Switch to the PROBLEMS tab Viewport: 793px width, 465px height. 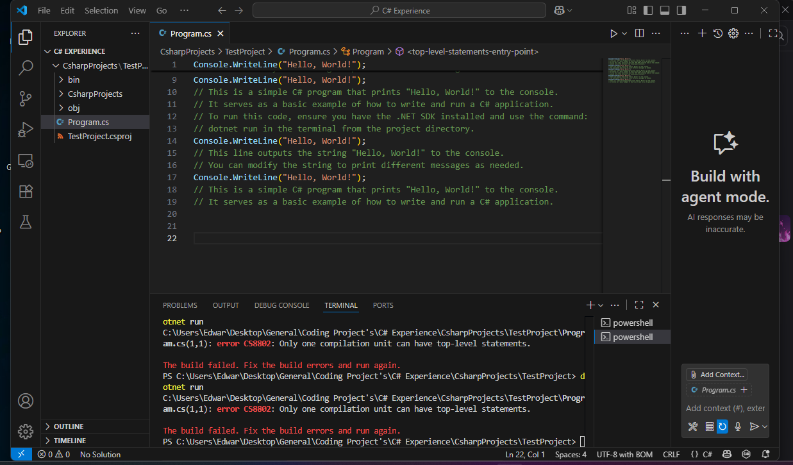[179, 305]
